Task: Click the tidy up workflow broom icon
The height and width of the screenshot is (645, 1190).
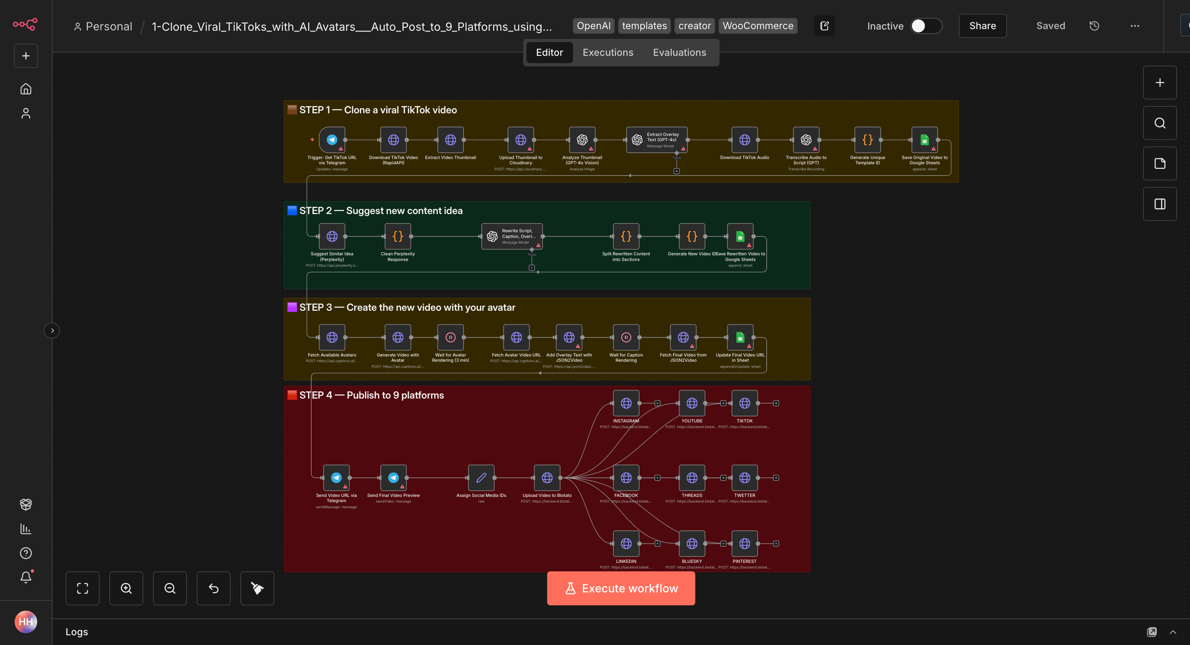Action: 257,588
